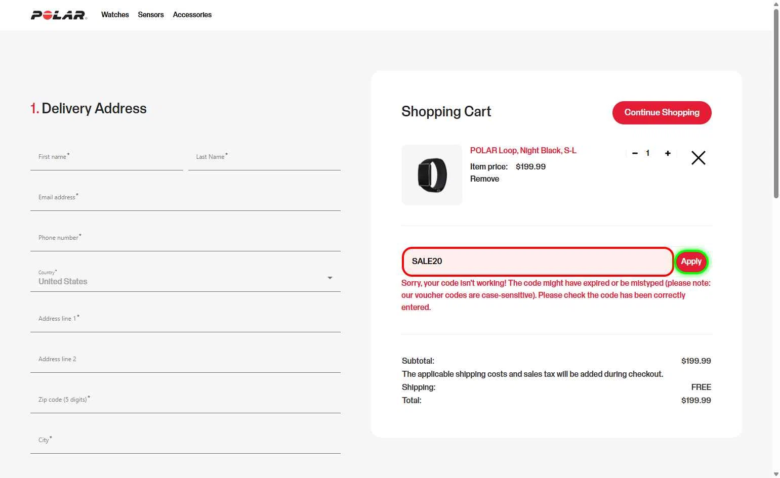
Task: Apply the voucher code
Action: click(691, 262)
